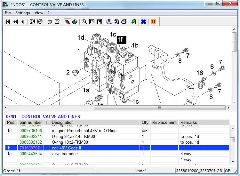
Task: Click the first page-view icon
Action: tap(92, 21)
